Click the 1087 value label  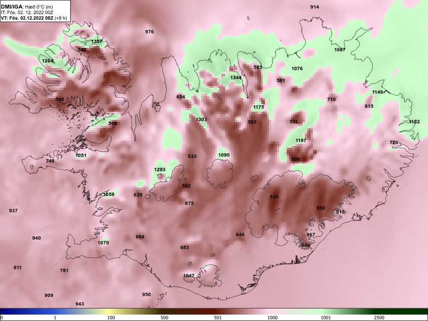pos(340,49)
